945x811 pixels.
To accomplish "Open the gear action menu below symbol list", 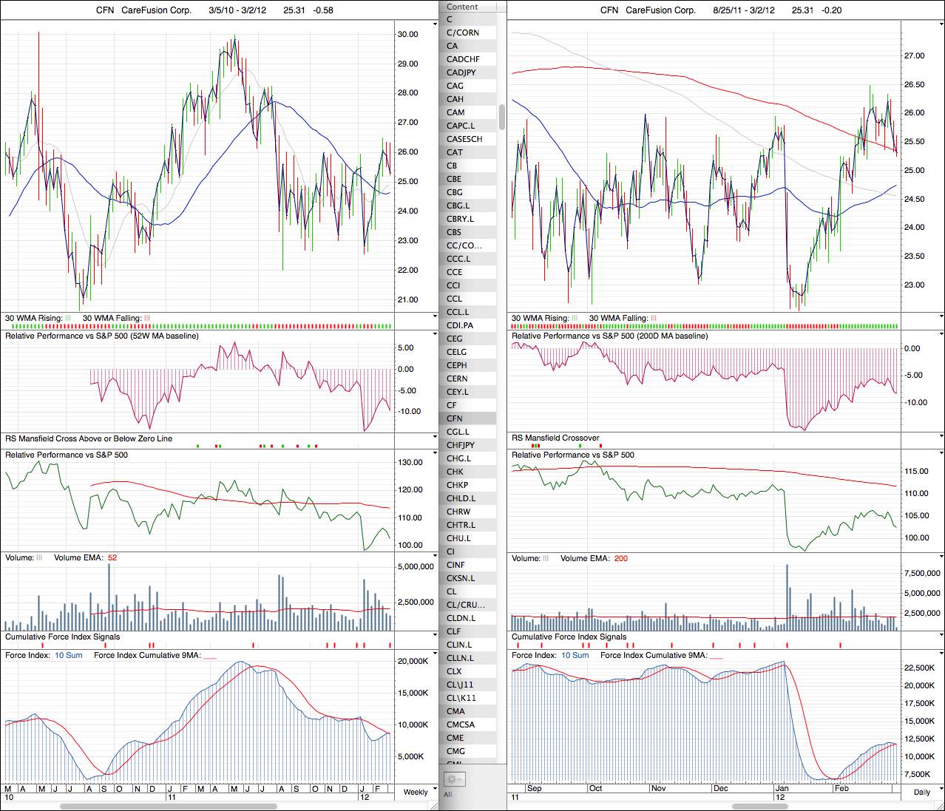I will click(453, 779).
